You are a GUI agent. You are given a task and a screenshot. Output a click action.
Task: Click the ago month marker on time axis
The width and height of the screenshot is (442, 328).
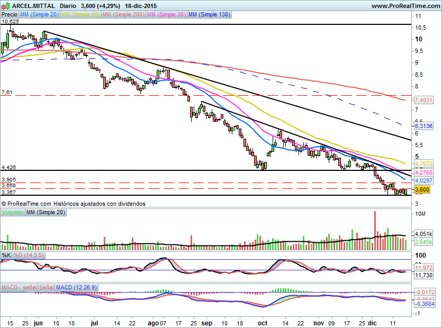coord(154,323)
